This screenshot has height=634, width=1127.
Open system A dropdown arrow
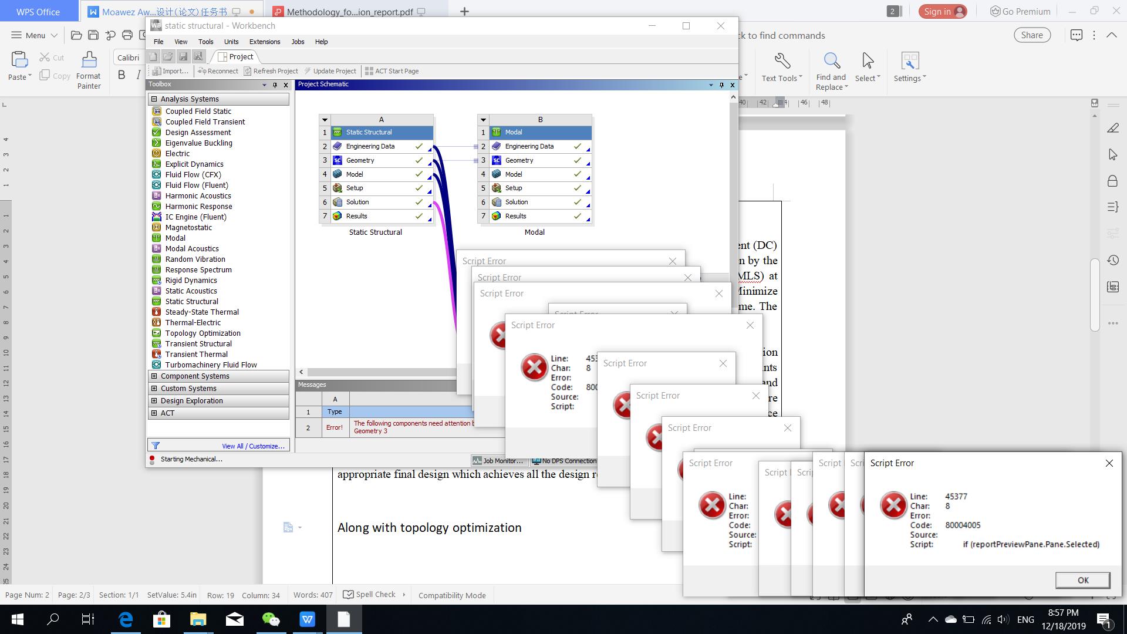point(325,120)
